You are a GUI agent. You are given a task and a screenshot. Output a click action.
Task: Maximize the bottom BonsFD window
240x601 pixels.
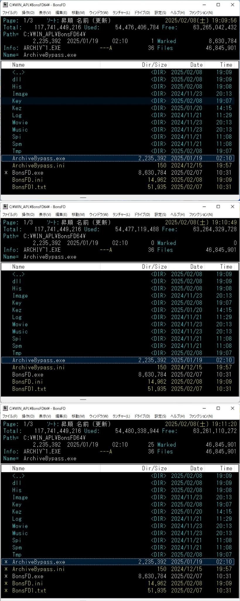[218, 408]
